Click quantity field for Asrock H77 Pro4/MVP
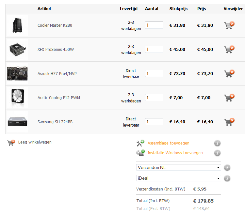This screenshot has width=245, height=213. tap(154, 73)
